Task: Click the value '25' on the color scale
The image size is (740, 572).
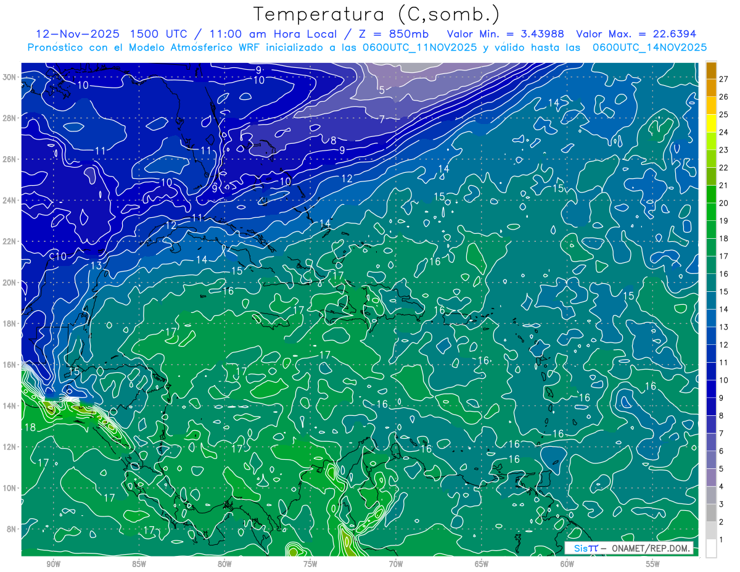Action: (x=723, y=115)
